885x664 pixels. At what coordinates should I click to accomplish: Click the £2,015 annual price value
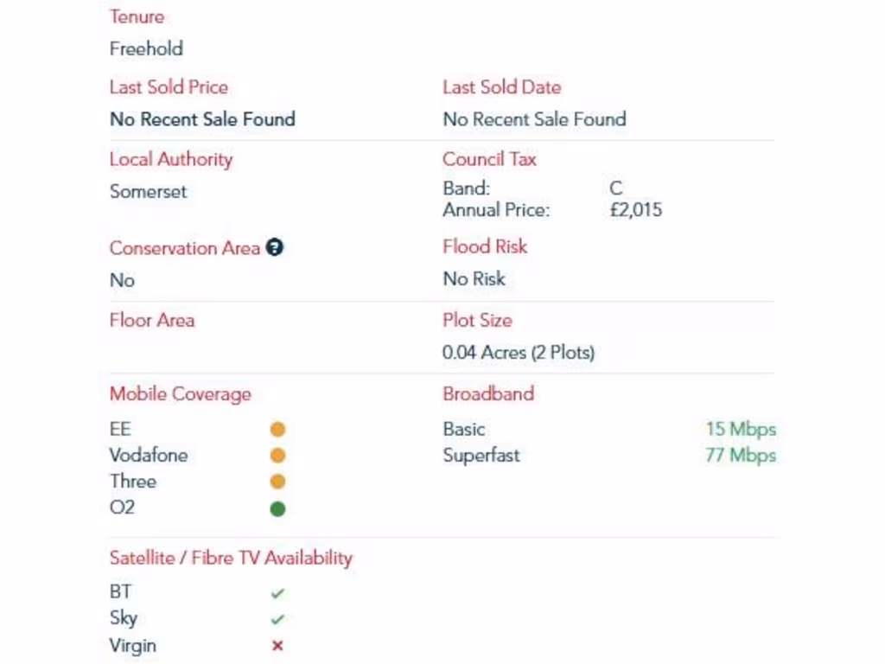635,210
